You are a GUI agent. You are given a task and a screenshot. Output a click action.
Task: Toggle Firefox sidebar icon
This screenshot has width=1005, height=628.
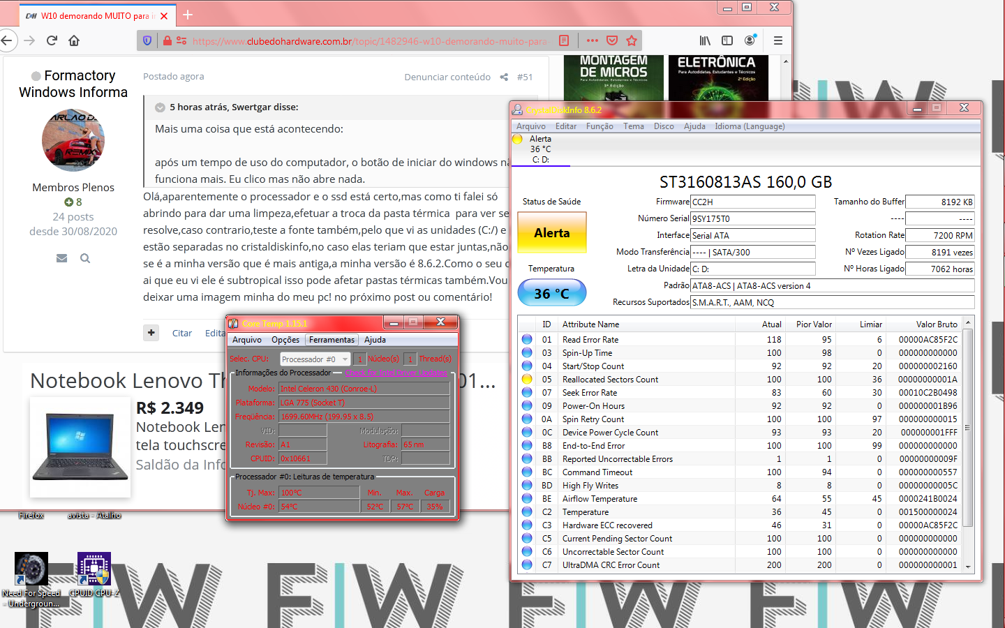[x=727, y=40]
